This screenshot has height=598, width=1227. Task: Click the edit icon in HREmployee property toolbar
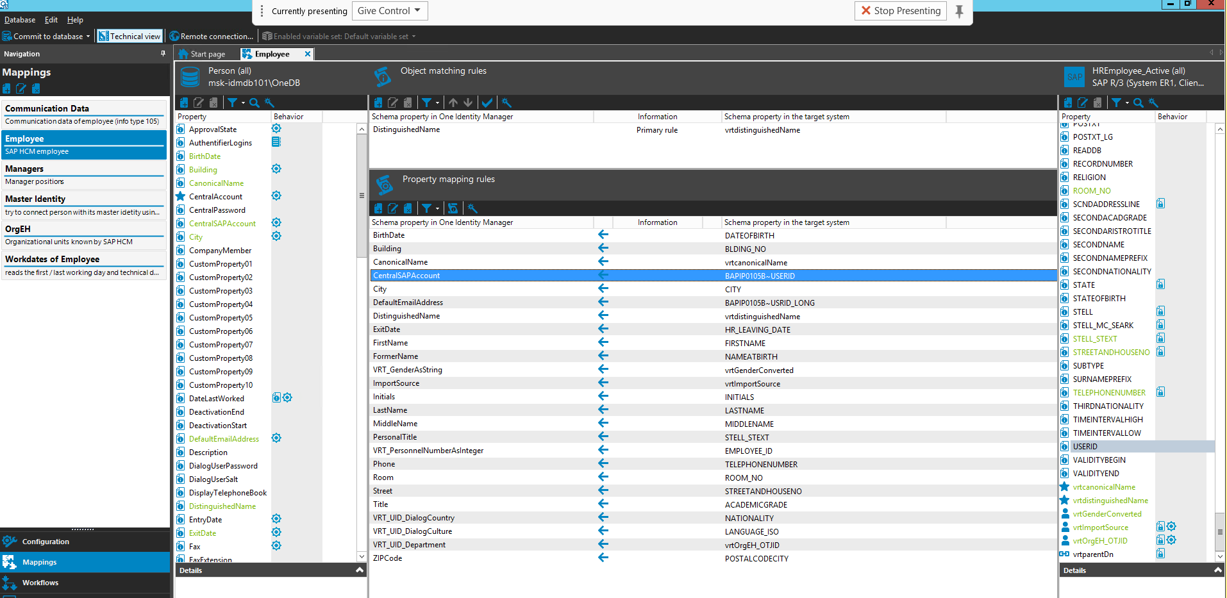[1083, 103]
